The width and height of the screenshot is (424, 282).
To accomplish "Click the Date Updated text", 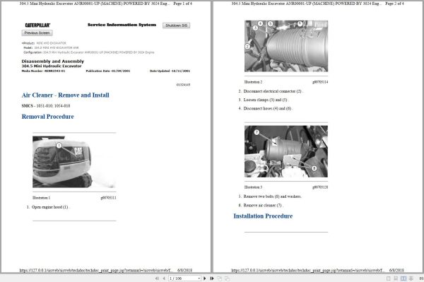I will pos(170,71).
